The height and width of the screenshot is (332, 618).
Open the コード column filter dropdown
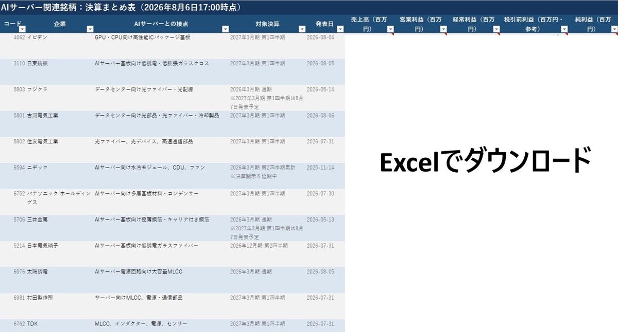click(22, 29)
